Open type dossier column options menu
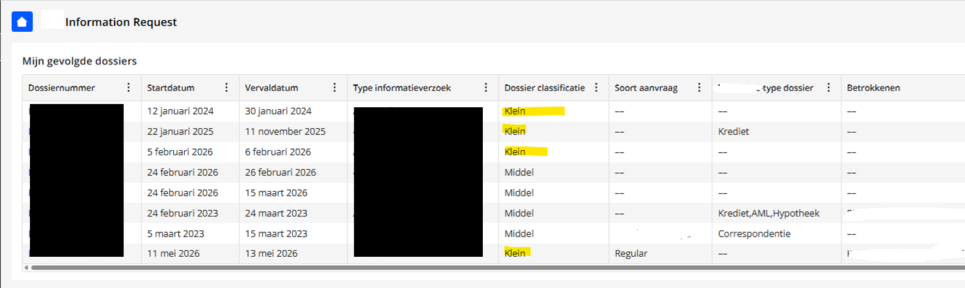Screen dimensions: 965x288 click(828, 88)
